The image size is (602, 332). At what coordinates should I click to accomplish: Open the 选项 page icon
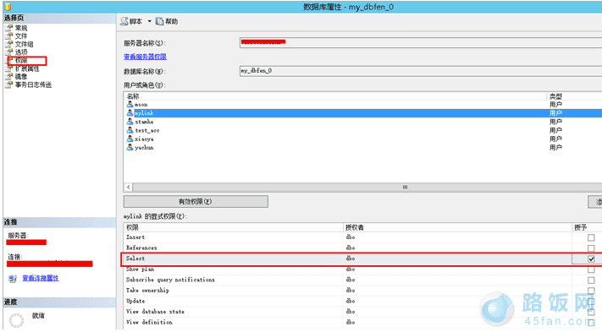(x=8, y=52)
